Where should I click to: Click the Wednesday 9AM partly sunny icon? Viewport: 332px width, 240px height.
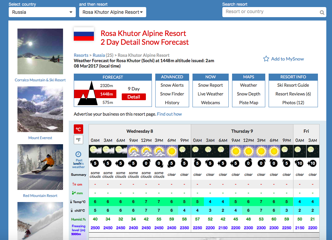(x=133, y=151)
